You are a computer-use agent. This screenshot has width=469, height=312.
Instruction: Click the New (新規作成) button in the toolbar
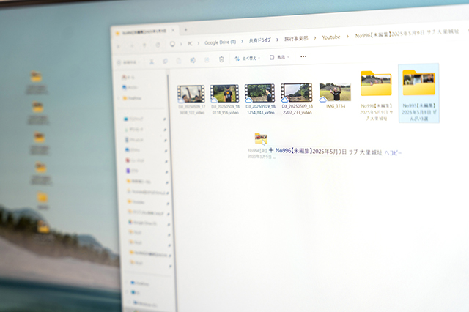pyautogui.click(x=128, y=62)
